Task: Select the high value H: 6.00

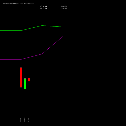Action: (64, 7)
